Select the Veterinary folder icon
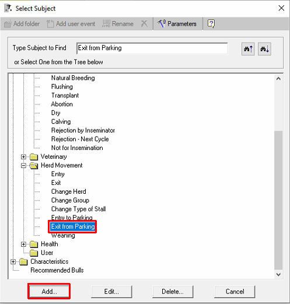 tap(34, 156)
